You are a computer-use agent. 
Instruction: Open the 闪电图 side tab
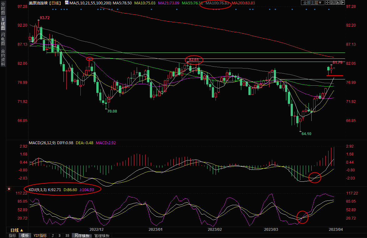3,39
